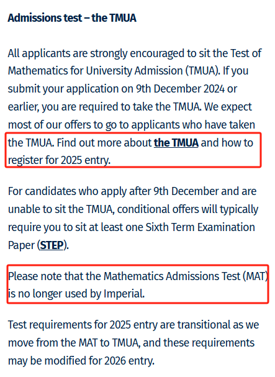Click the phrase "conditional offers will typically"
275x377 pixels.
tap(187, 209)
